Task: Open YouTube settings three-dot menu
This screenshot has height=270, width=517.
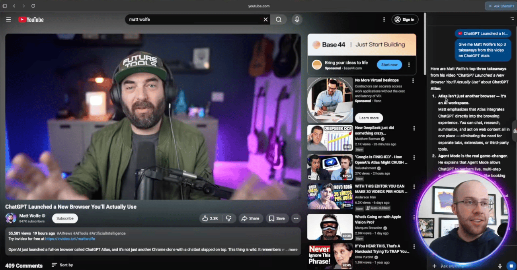Action: (384, 19)
